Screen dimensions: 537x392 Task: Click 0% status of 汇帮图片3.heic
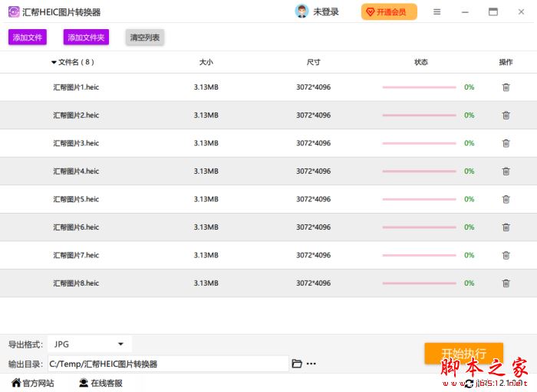tap(469, 143)
